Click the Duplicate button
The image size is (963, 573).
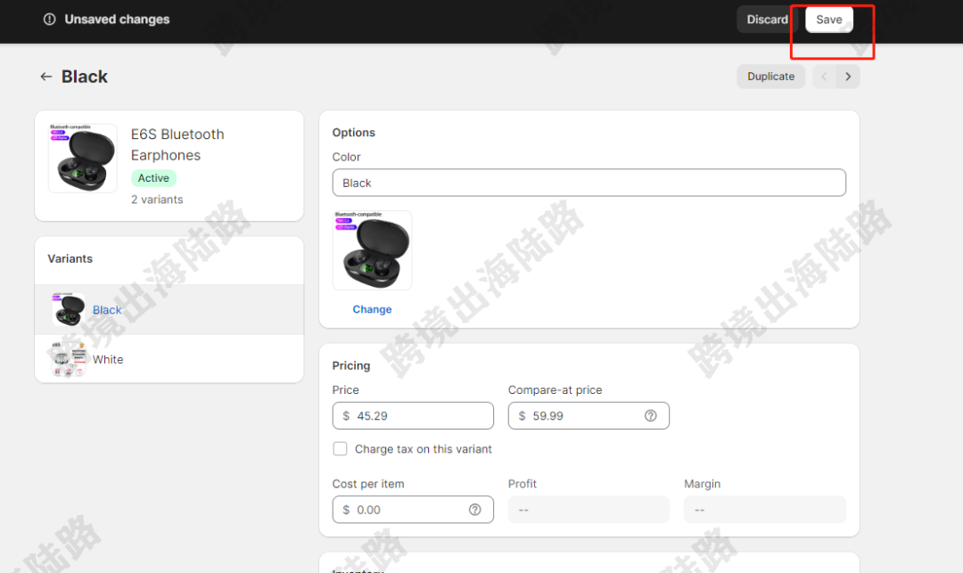pyautogui.click(x=770, y=77)
